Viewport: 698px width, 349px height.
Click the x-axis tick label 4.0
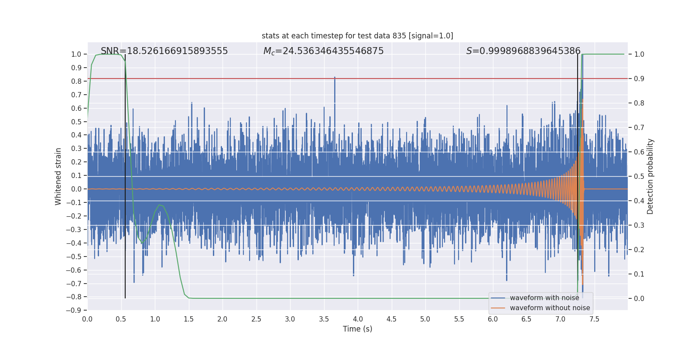(x=358, y=319)
